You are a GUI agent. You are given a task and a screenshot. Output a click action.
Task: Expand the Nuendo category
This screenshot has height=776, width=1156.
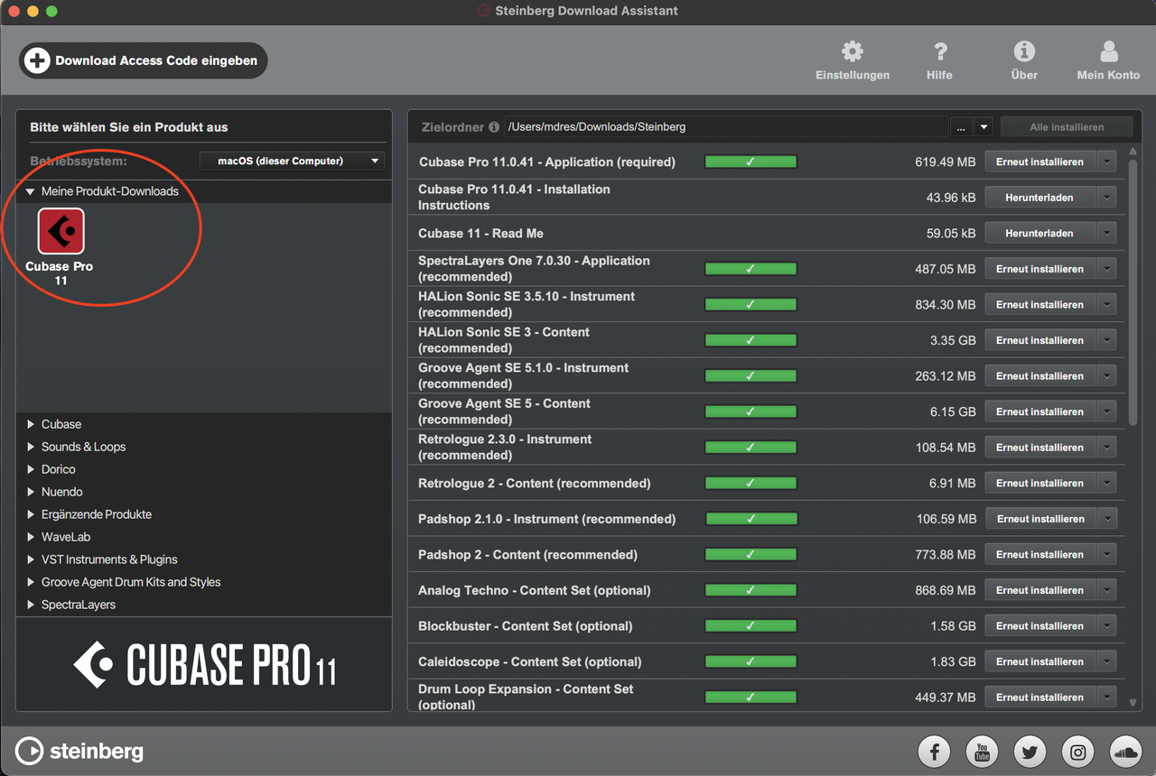click(x=31, y=492)
